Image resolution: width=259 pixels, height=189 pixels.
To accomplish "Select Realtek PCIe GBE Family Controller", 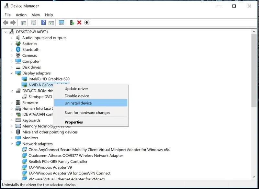I will click(58, 162).
